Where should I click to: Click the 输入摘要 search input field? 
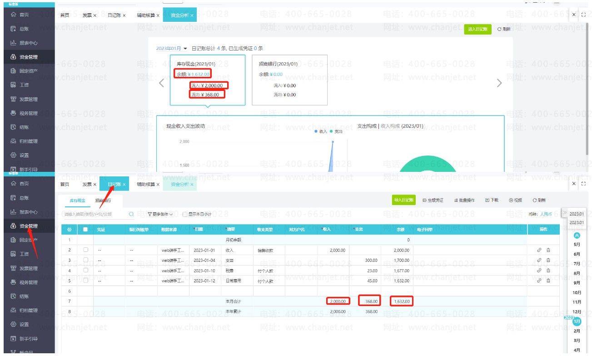[x=95, y=214]
